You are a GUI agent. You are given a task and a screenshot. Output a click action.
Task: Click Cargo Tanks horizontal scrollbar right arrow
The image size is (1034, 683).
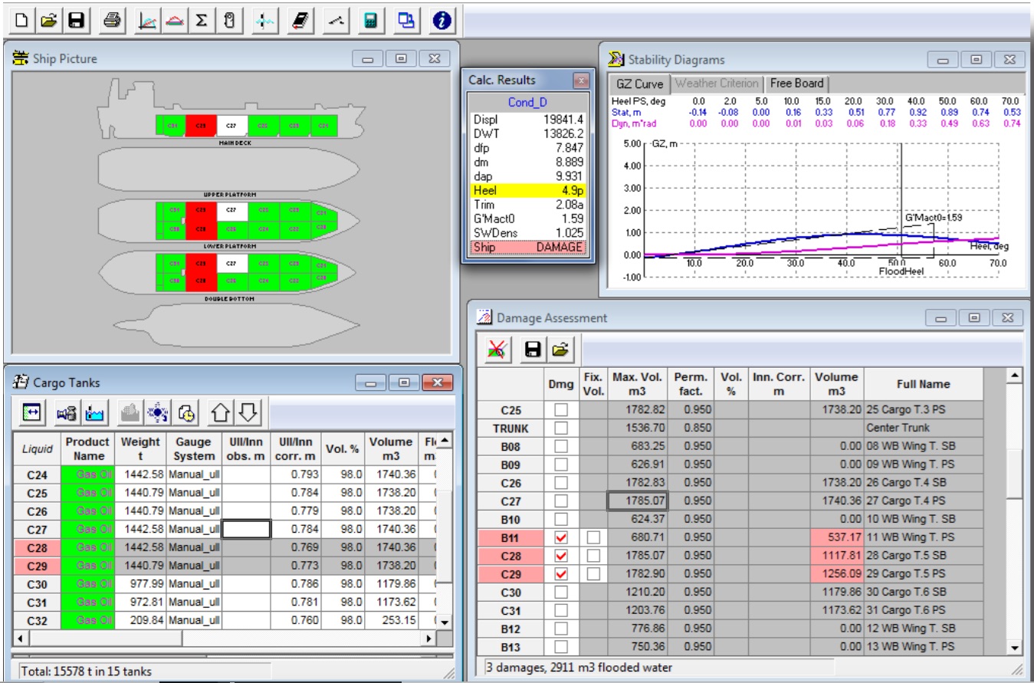430,638
